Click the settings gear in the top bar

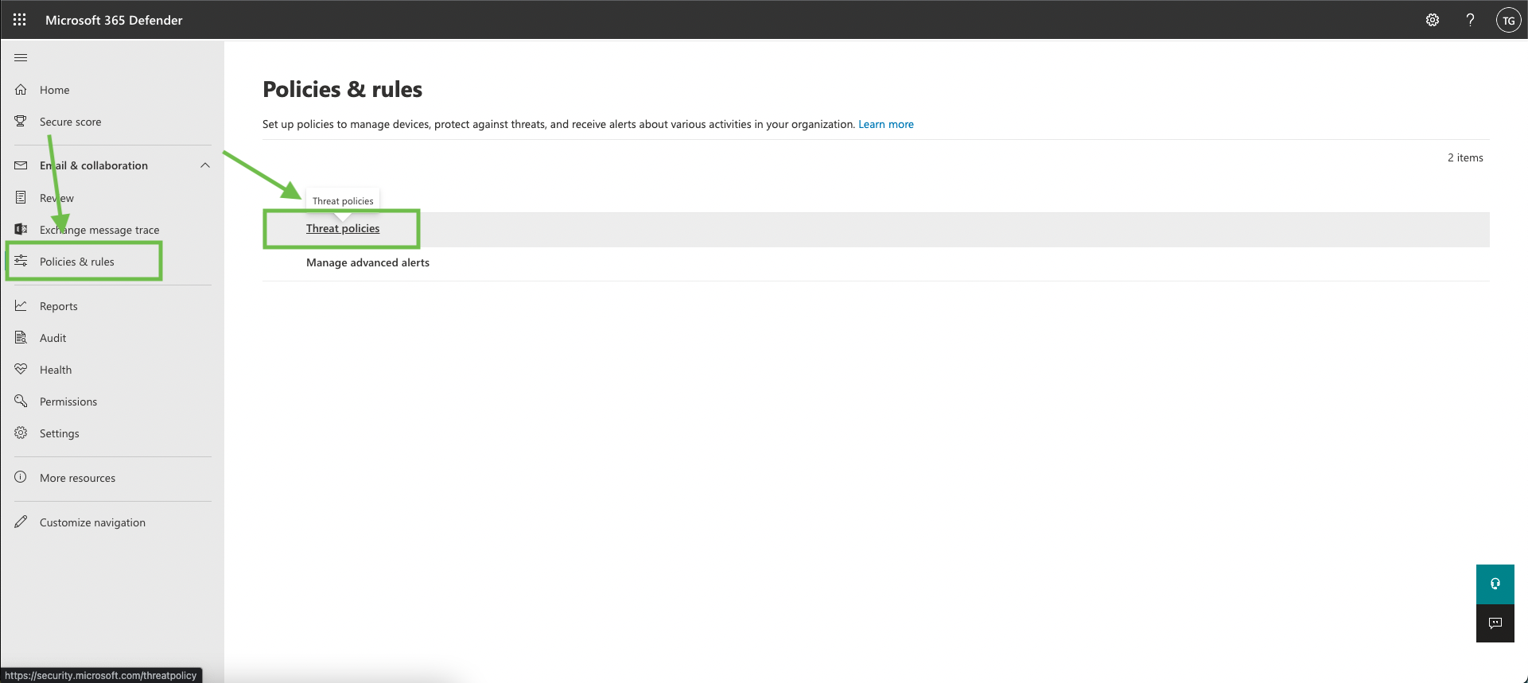1433,20
